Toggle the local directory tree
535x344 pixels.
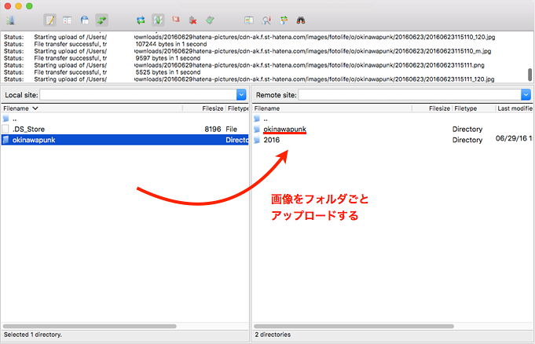[x=68, y=20]
